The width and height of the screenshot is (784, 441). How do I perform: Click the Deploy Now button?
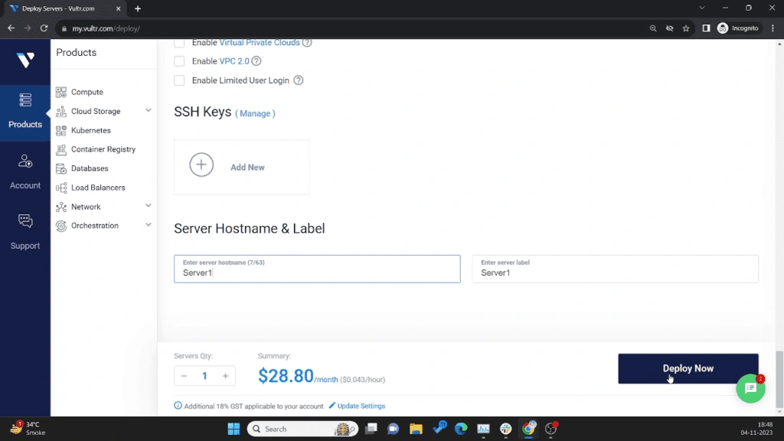tap(687, 368)
